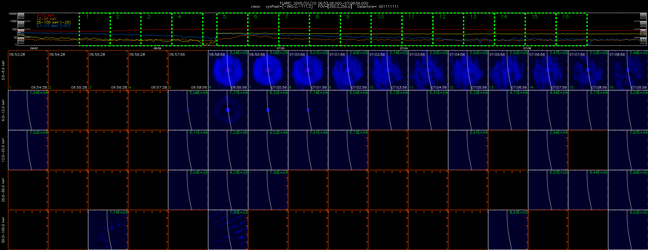Open the 6.0-12.0 keV image labeled 1.84E+04
This screenshot has height=250, width=648.
pos(28,110)
